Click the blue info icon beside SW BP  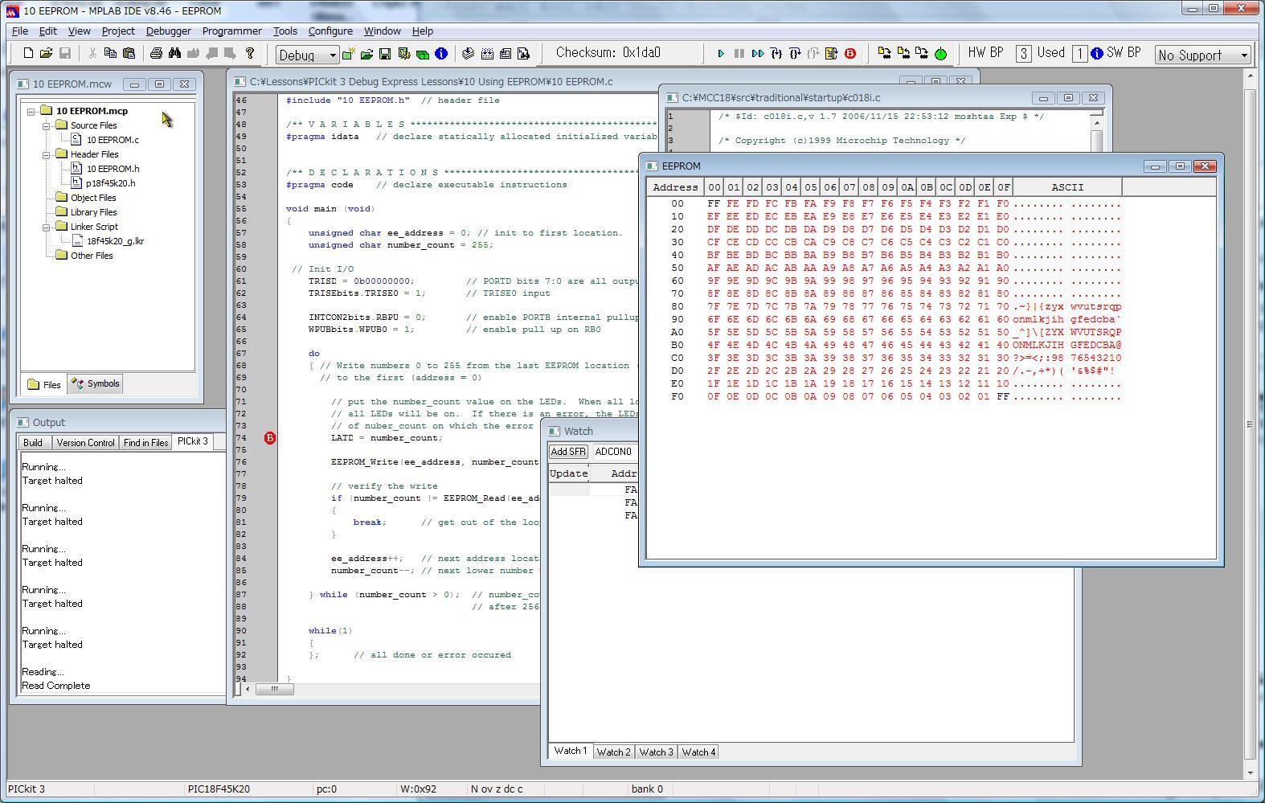click(x=1096, y=54)
